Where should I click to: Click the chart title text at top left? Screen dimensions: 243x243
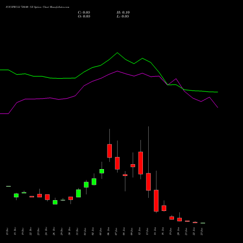(x=37, y=7)
